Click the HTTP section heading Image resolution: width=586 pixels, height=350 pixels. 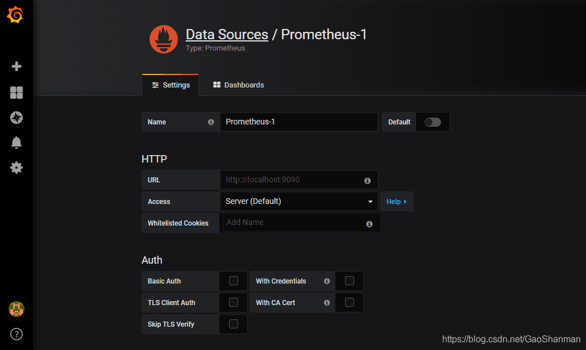(155, 159)
